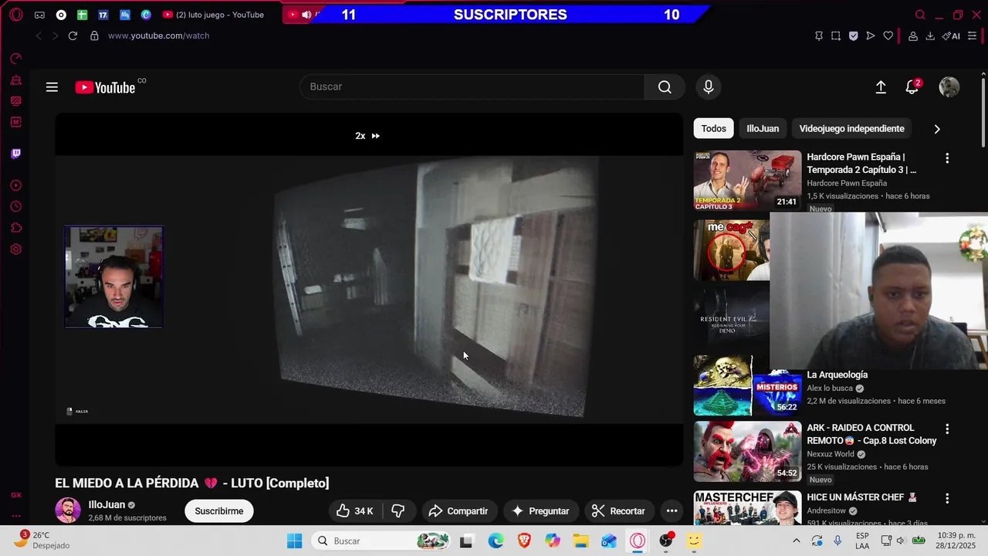988x556 pixels.
Task: Mute the audio-playing tab speaker icon
Action: pos(306,15)
